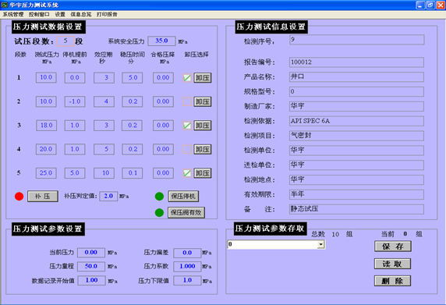446x305 pixels.
Task: Open the 信息总览 menu
Action: pos(81,14)
